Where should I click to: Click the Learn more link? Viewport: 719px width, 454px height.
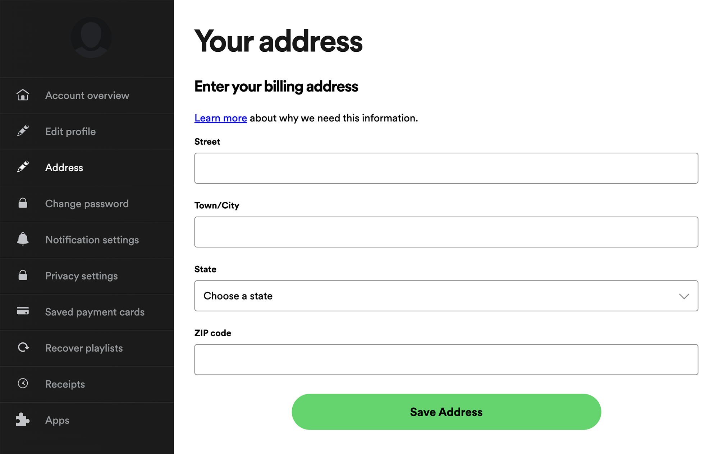point(220,118)
